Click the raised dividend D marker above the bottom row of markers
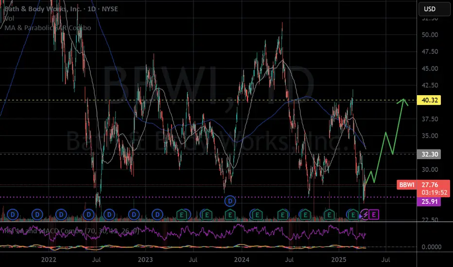453x267 pixels. [230, 201]
